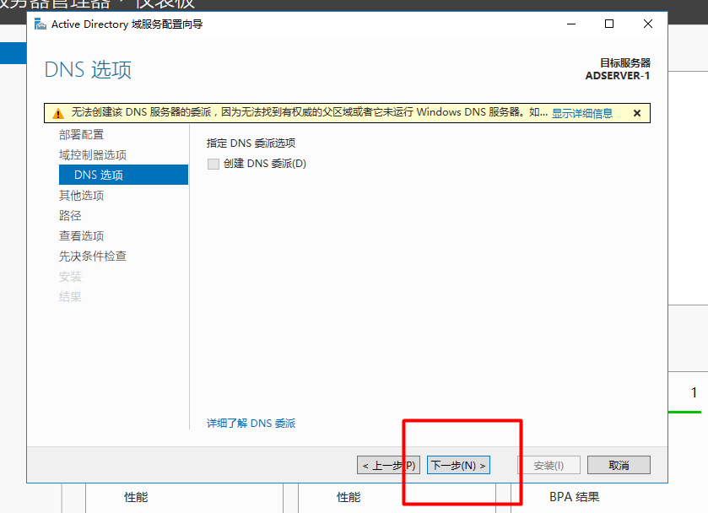Click the 指定 DNS 委派选项 label

point(251,143)
